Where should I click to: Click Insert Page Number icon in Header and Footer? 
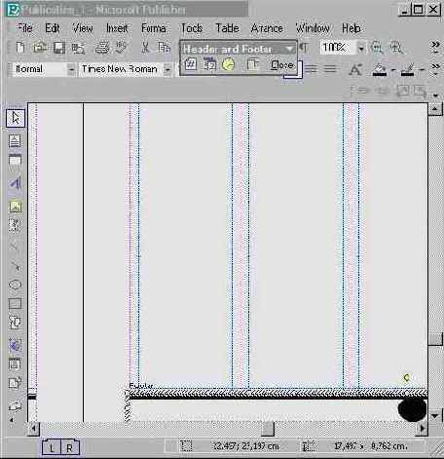[191, 64]
